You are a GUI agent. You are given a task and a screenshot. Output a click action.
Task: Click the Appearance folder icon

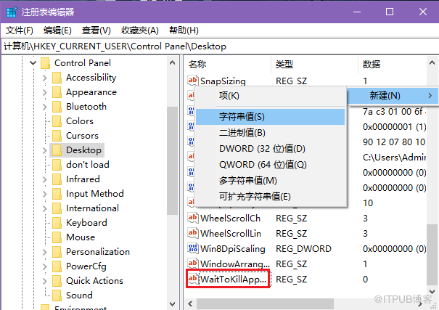[57, 92]
